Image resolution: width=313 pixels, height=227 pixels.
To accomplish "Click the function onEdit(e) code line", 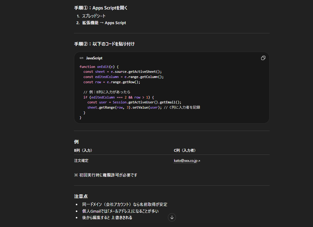I will coord(99,67).
